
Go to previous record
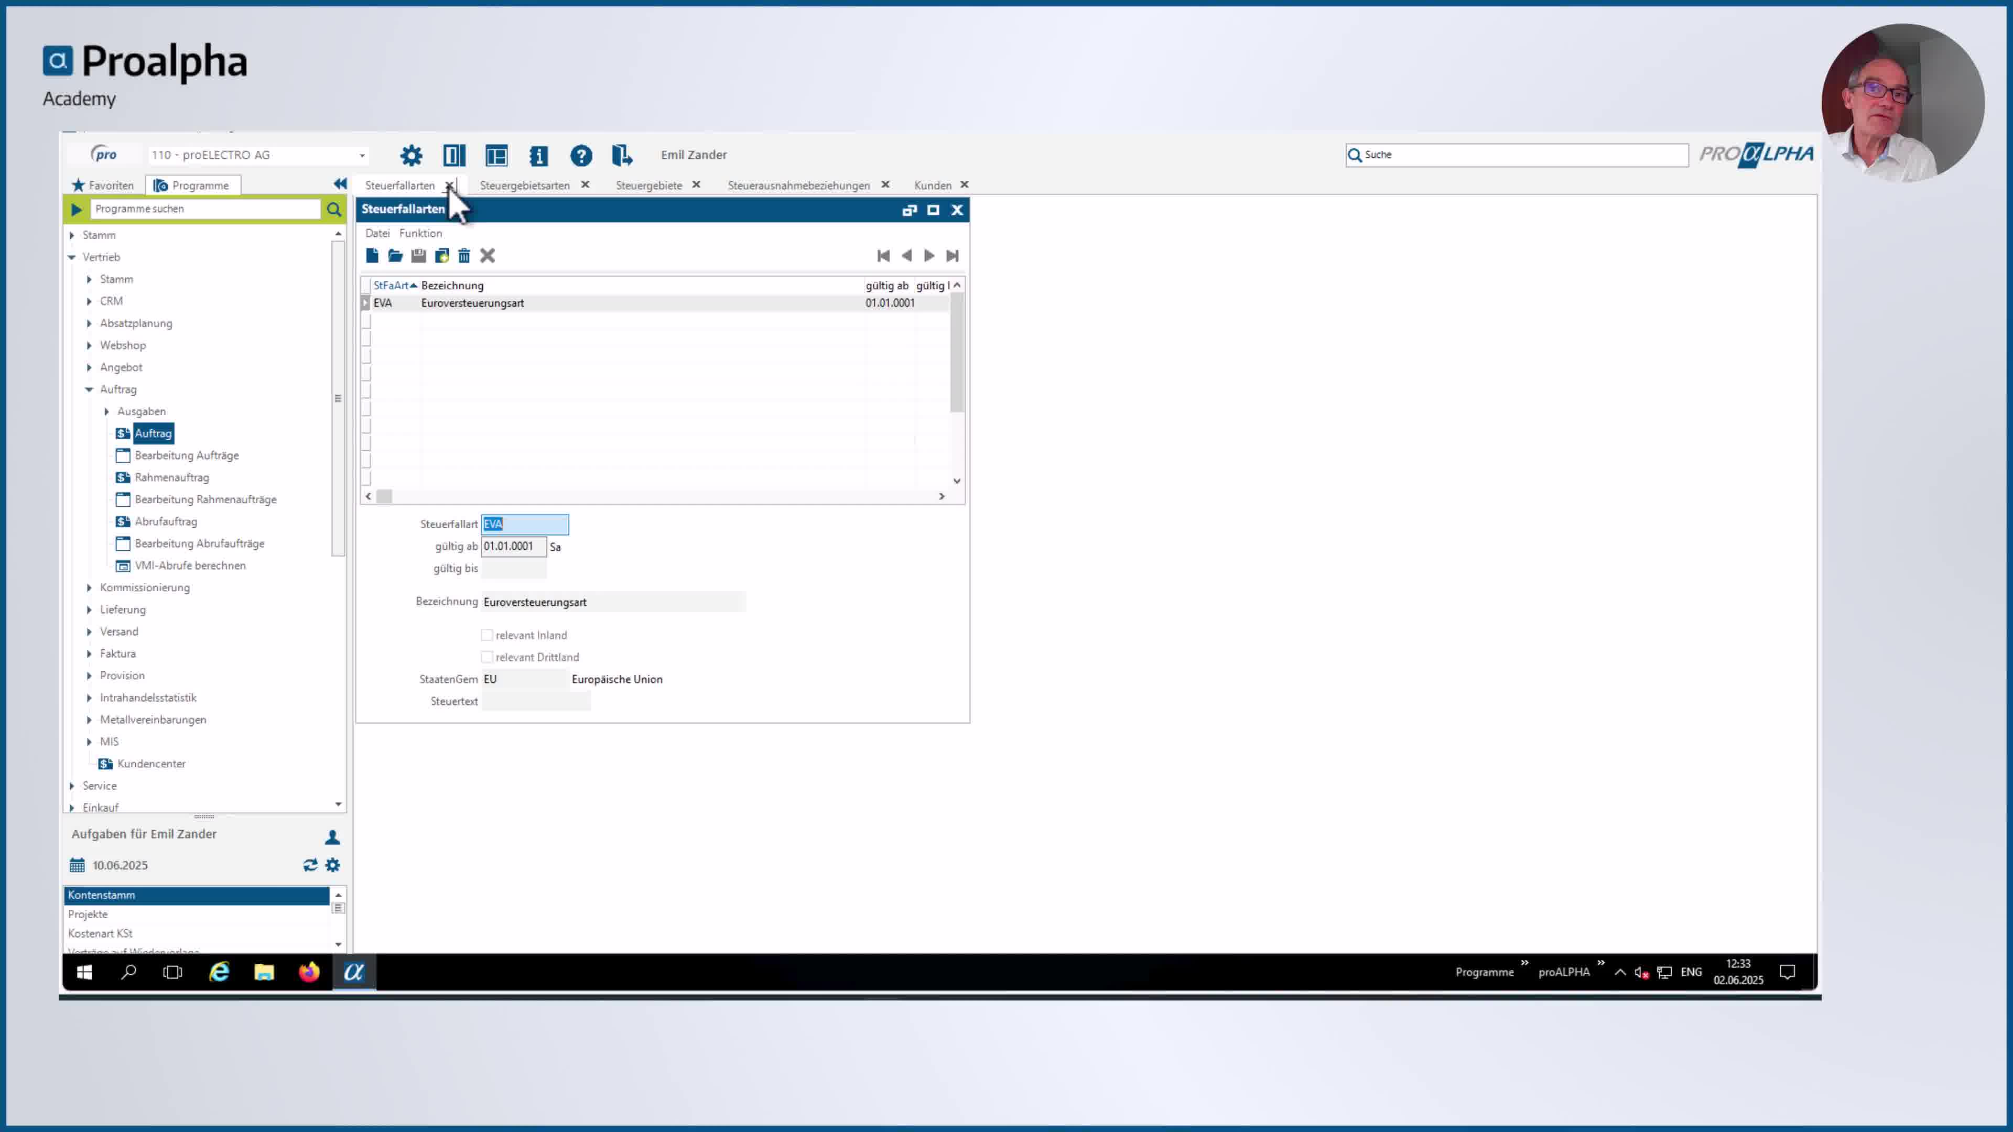[x=906, y=255]
